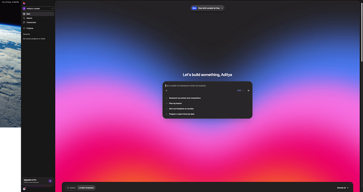Viewport: 363px width, 192px height.
Task: Open Search in the sidebar
Action: 38,18
